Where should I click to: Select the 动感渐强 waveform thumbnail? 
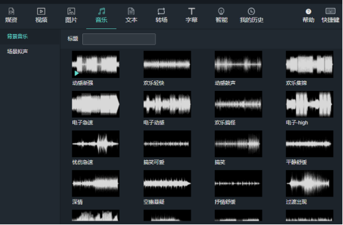[95, 64]
